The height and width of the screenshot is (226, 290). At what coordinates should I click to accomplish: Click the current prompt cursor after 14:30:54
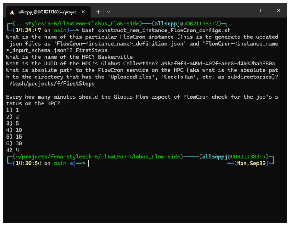click(x=89, y=163)
